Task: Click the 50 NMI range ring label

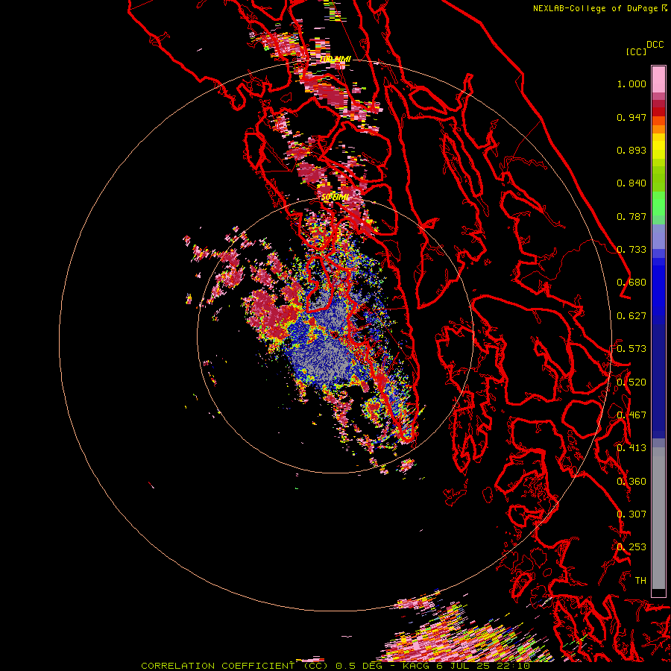Action: click(x=335, y=198)
